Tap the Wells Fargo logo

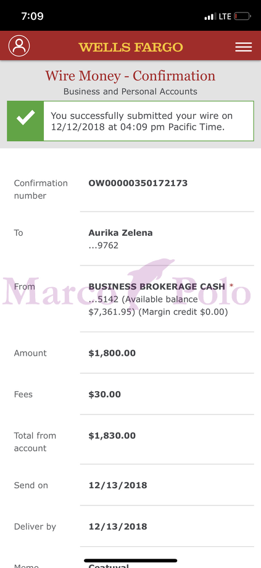pyautogui.click(x=131, y=47)
